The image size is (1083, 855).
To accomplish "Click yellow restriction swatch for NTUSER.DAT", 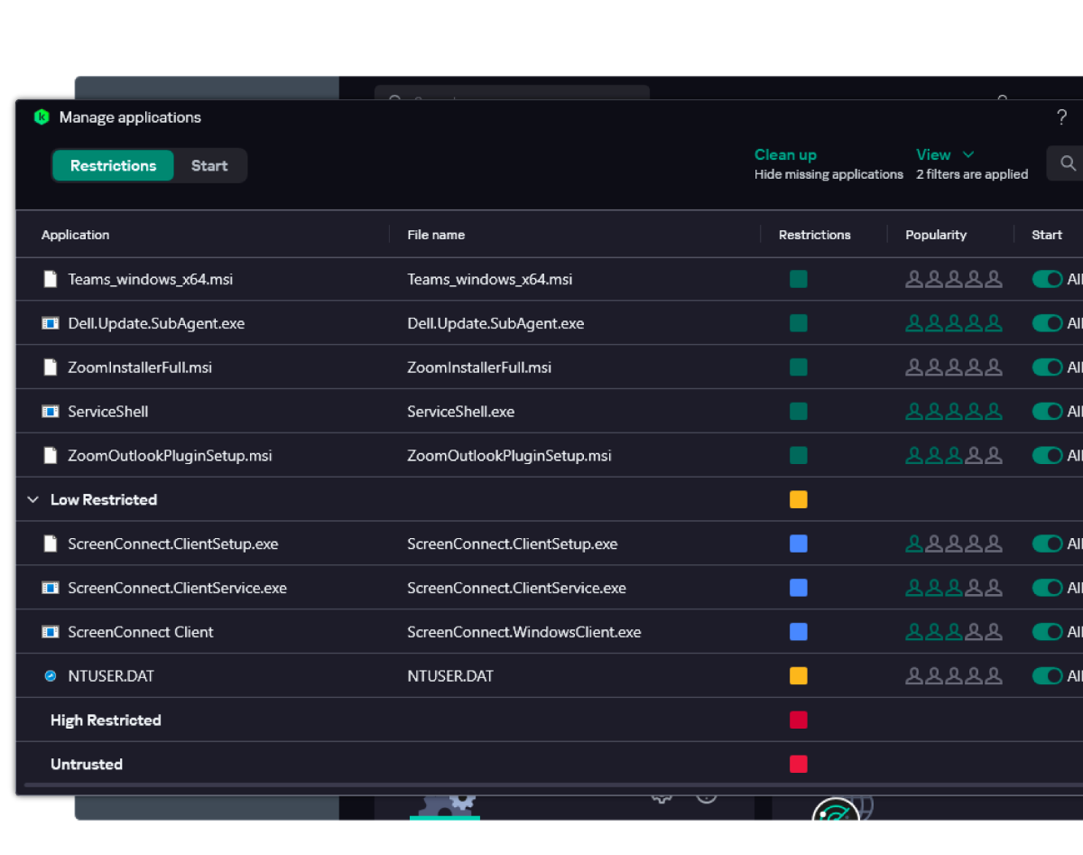I will (799, 676).
